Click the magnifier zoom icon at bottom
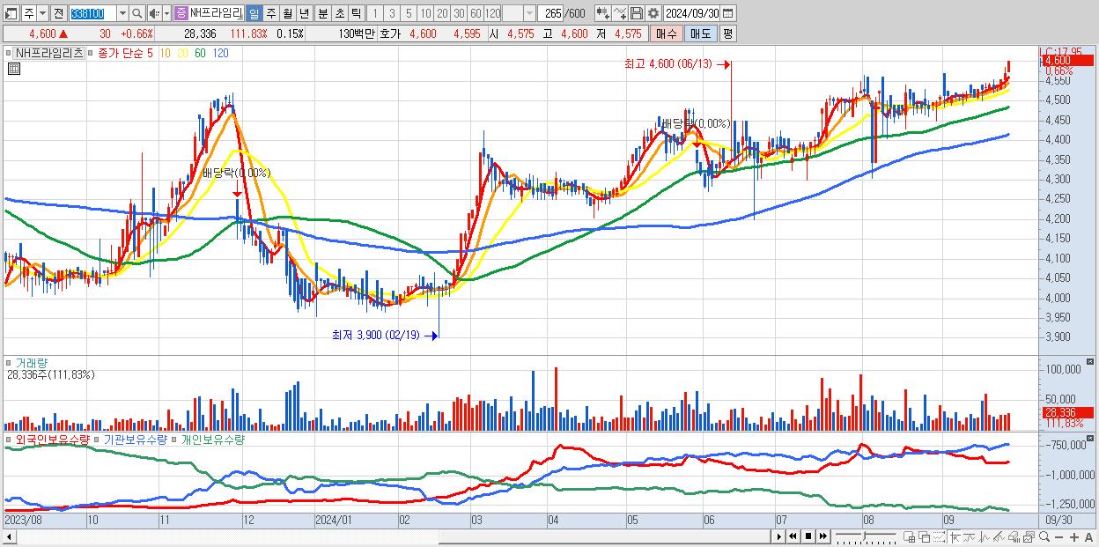1099x547 pixels. 1044,536
